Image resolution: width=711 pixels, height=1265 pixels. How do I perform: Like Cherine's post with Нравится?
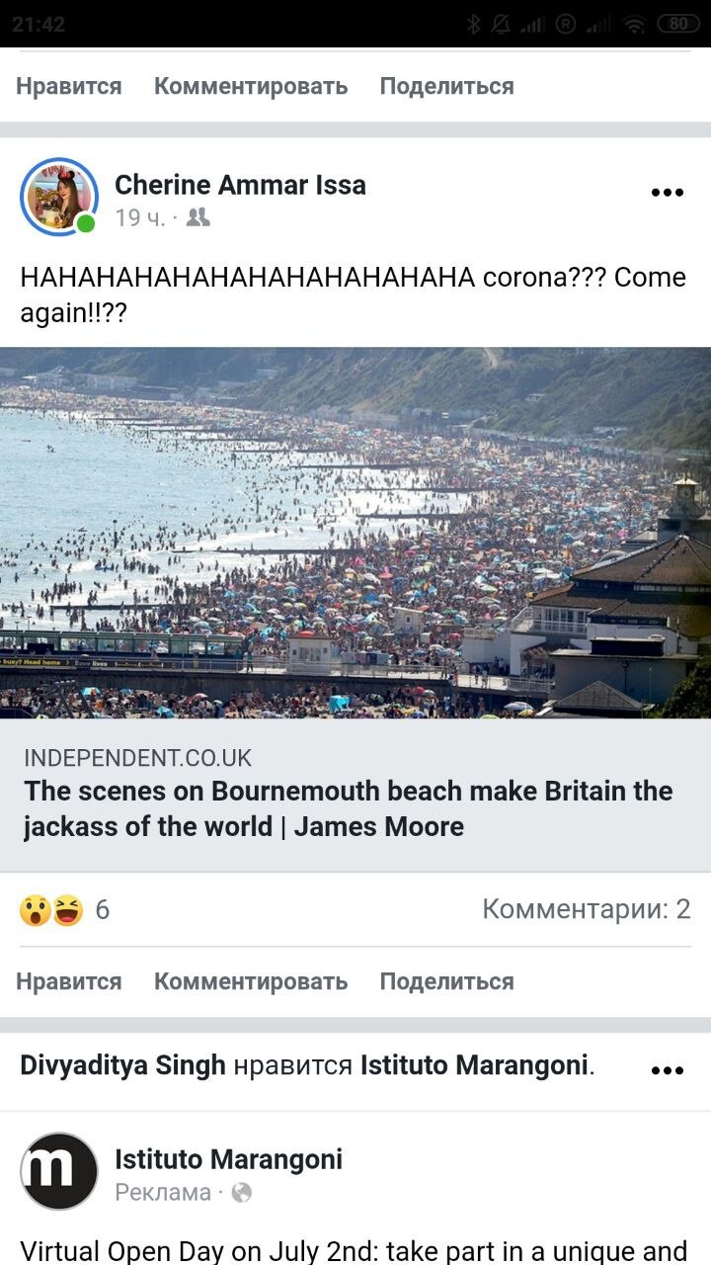tap(69, 981)
